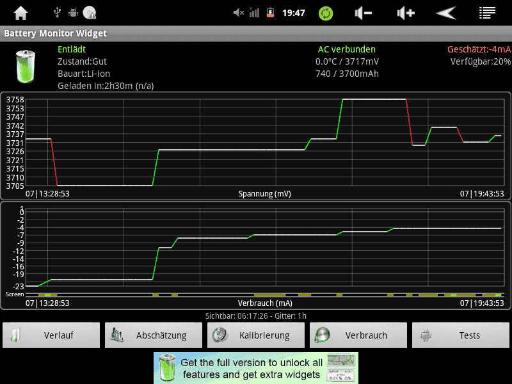Image resolution: width=512 pixels, height=384 pixels.
Task: Tap the signal strength bars icon
Action: pos(254,12)
